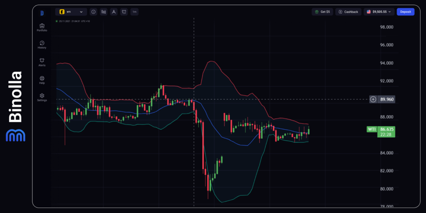Image resolution: width=426 pixels, height=213 pixels.
Task: Click the 94.000 price axis label
Action: [386, 63]
